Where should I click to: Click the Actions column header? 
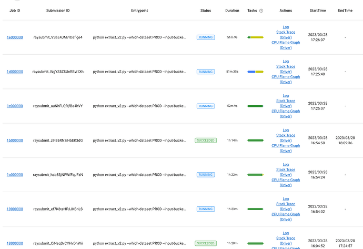click(x=286, y=11)
